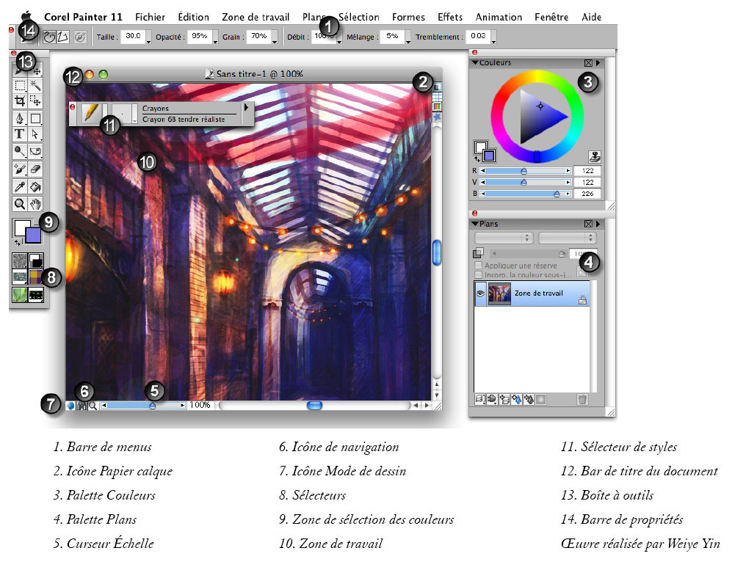Click the Taille value field

point(133,37)
